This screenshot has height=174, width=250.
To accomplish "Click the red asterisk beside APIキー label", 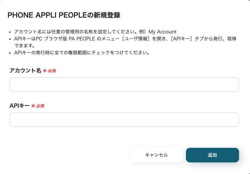I will 33,106.
